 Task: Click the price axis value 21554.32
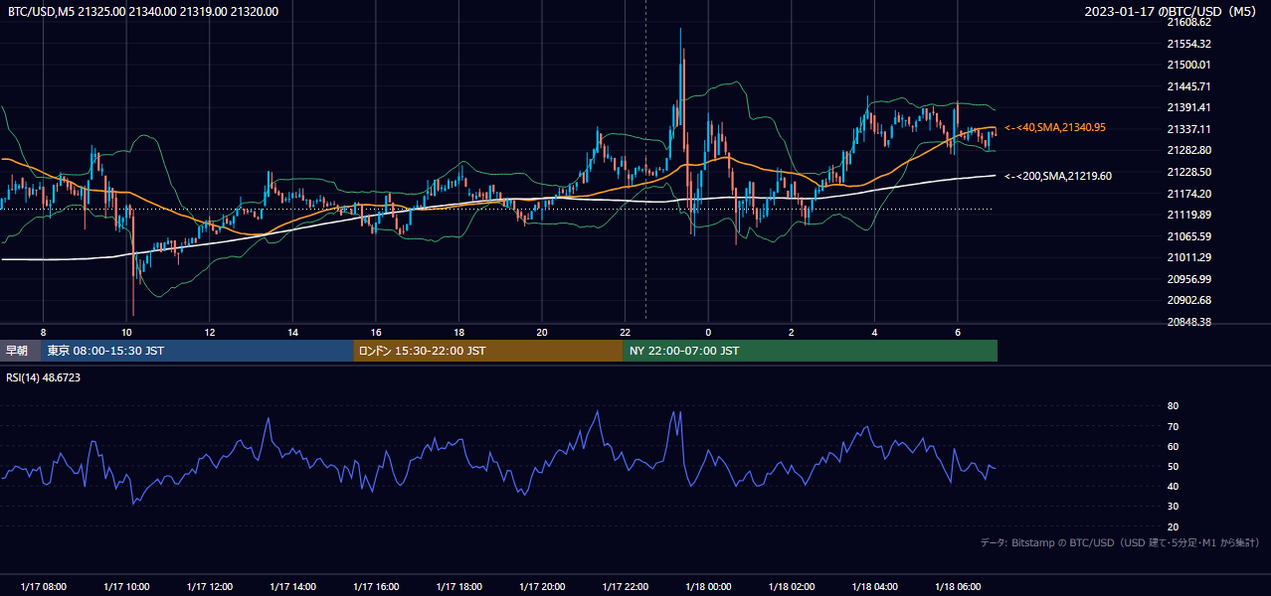[1188, 44]
